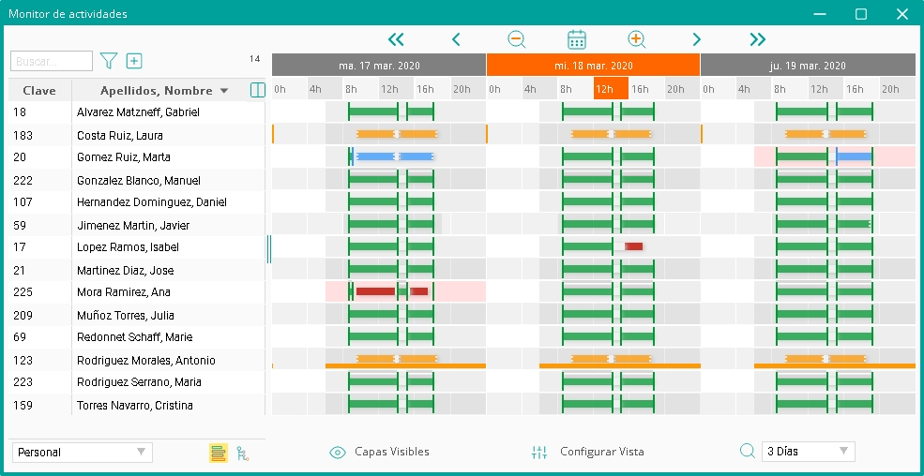Switch to the hierarchy tree view mode
Screen dimensions: 924x476
(x=243, y=453)
